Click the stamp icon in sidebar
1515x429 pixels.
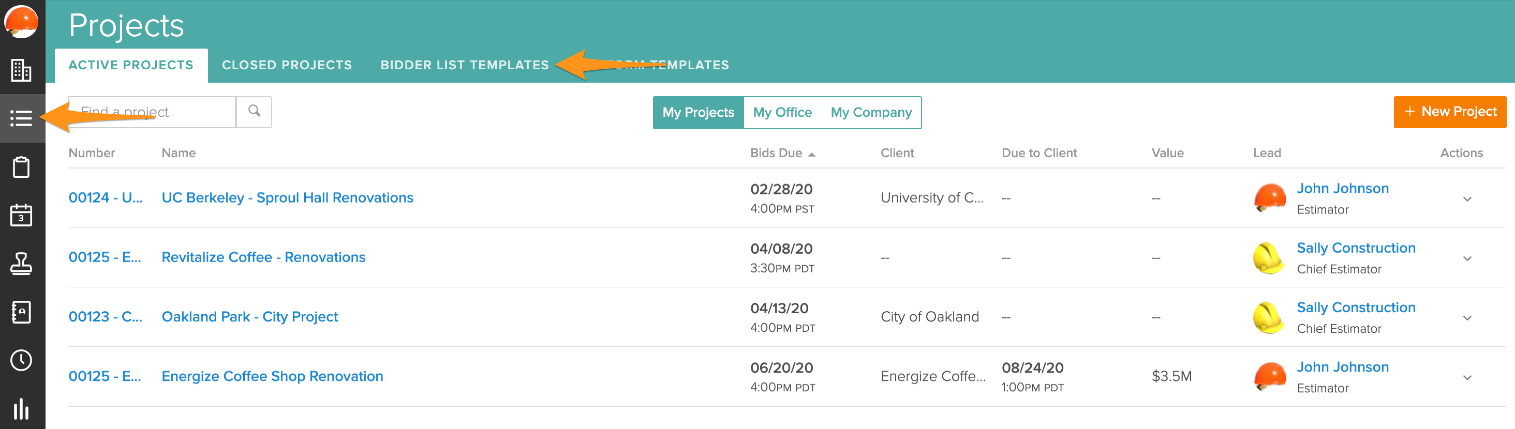[21, 263]
